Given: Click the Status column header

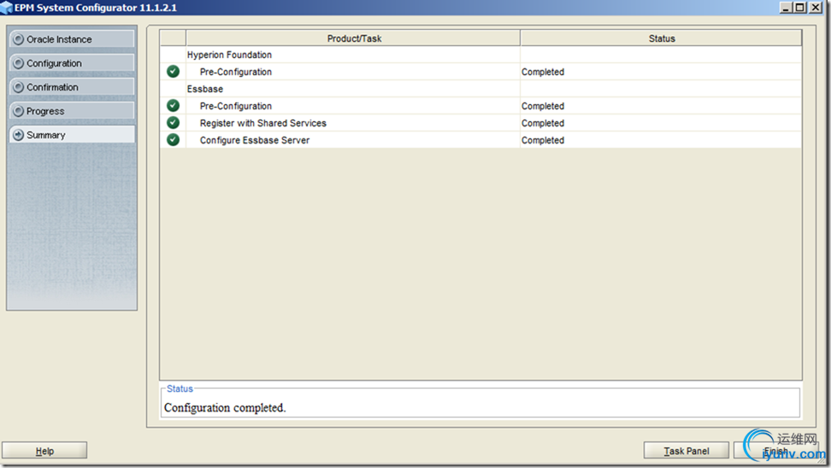Looking at the screenshot, I should coord(662,38).
